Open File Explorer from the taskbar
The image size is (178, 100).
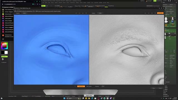point(89,98)
